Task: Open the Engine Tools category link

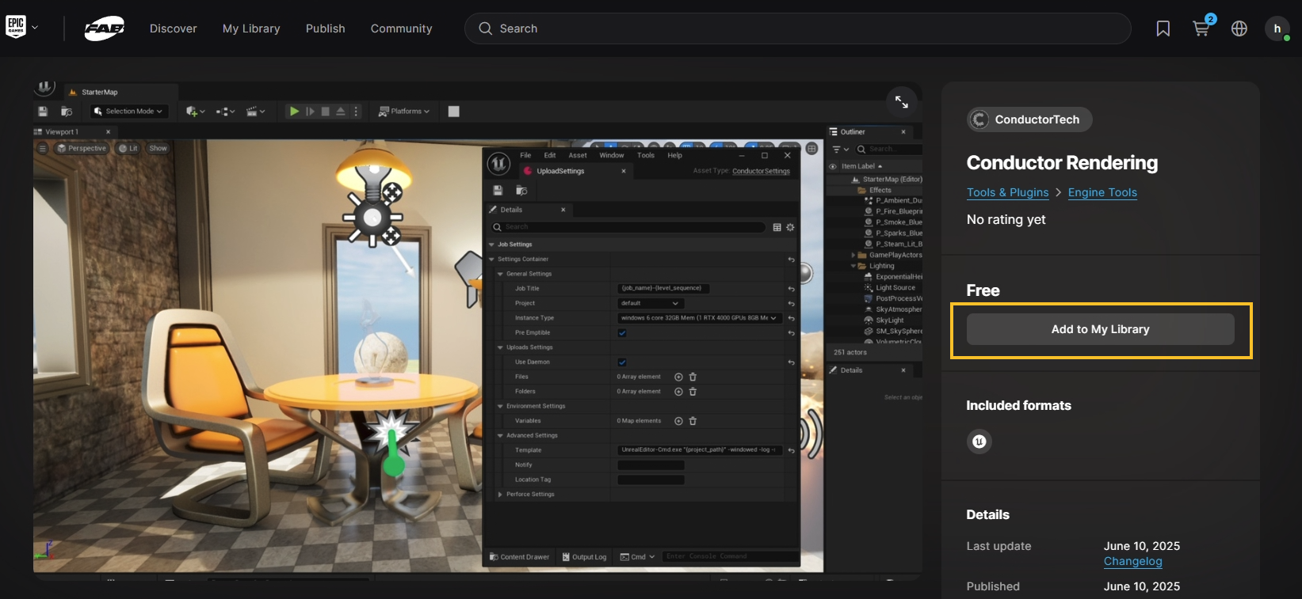Action: (x=1102, y=192)
